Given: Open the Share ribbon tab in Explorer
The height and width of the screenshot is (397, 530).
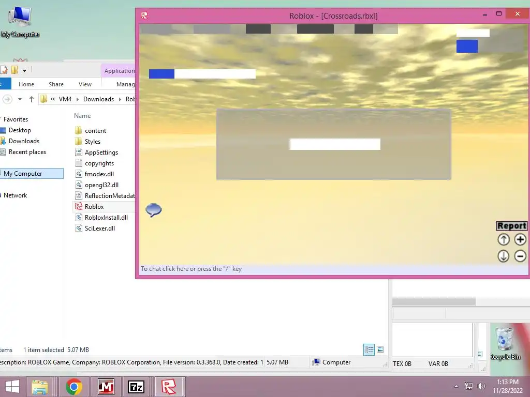Looking at the screenshot, I should [x=56, y=84].
